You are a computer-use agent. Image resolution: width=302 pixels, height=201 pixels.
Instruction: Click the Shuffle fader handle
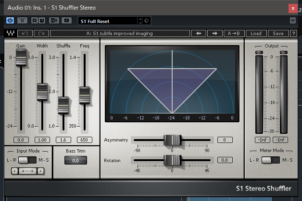pos(63,106)
